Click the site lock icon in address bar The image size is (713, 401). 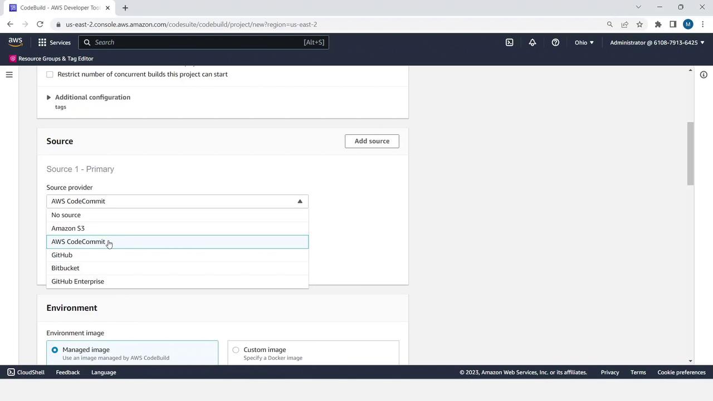58,25
